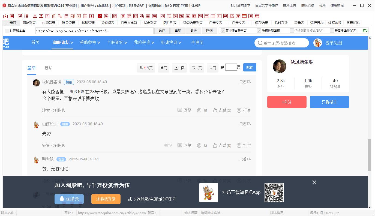Open the 打开当前脚本 menu
The height and width of the screenshot is (216, 375).
pyautogui.click(x=241, y=5)
